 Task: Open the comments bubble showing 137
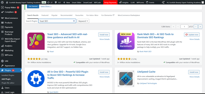pyautogui.click(x=58, y=2)
